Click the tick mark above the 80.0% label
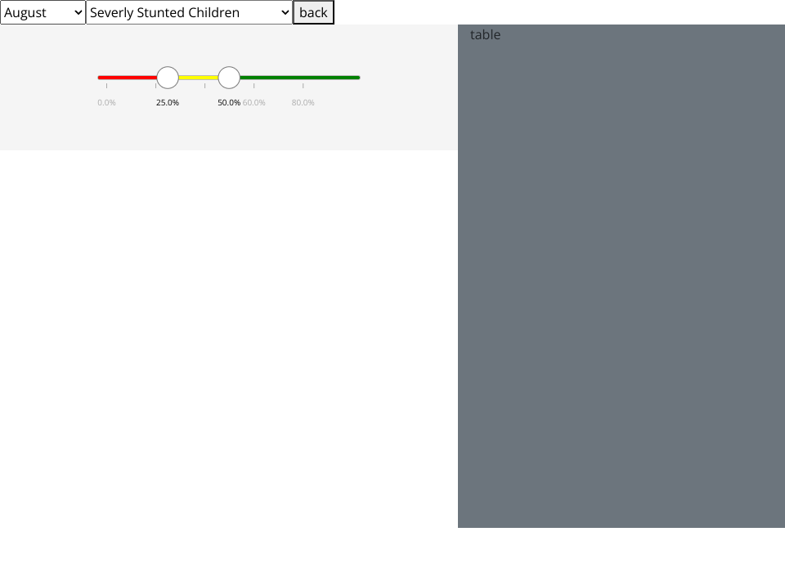Image resolution: width=785 pixels, height=572 pixels. (x=303, y=86)
